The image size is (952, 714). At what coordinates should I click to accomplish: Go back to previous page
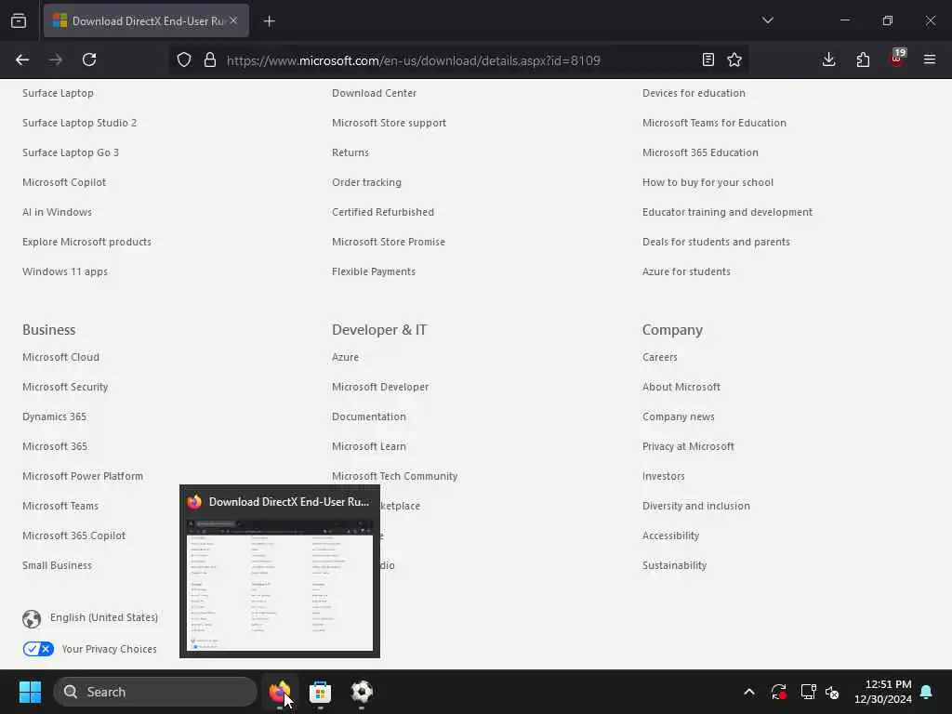click(x=22, y=59)
